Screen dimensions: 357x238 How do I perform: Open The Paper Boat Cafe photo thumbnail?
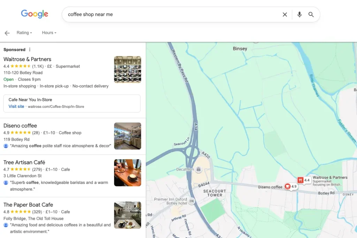click(x=128, y=215)
